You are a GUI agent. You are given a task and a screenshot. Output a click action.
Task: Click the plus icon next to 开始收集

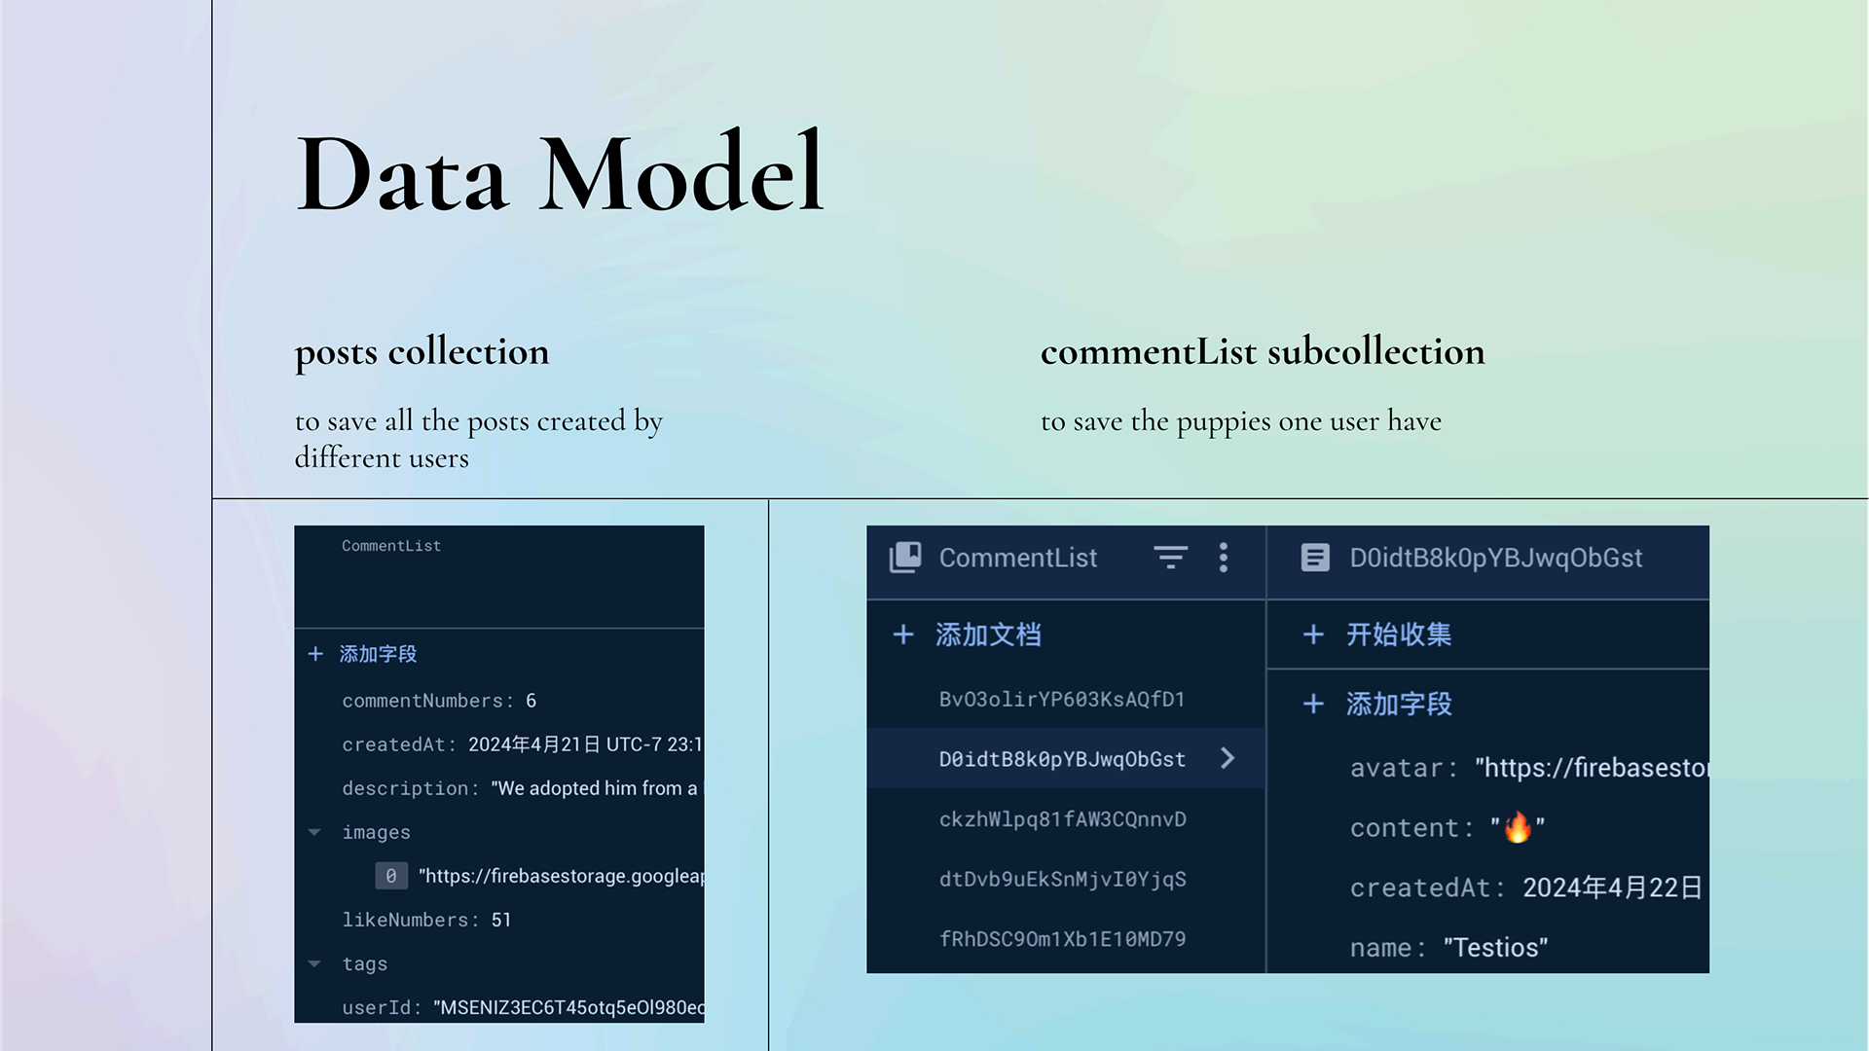(x=1313, y=634)
